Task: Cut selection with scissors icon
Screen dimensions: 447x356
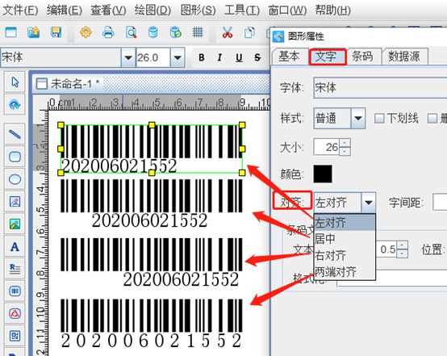Action: [x=228, y=32]
